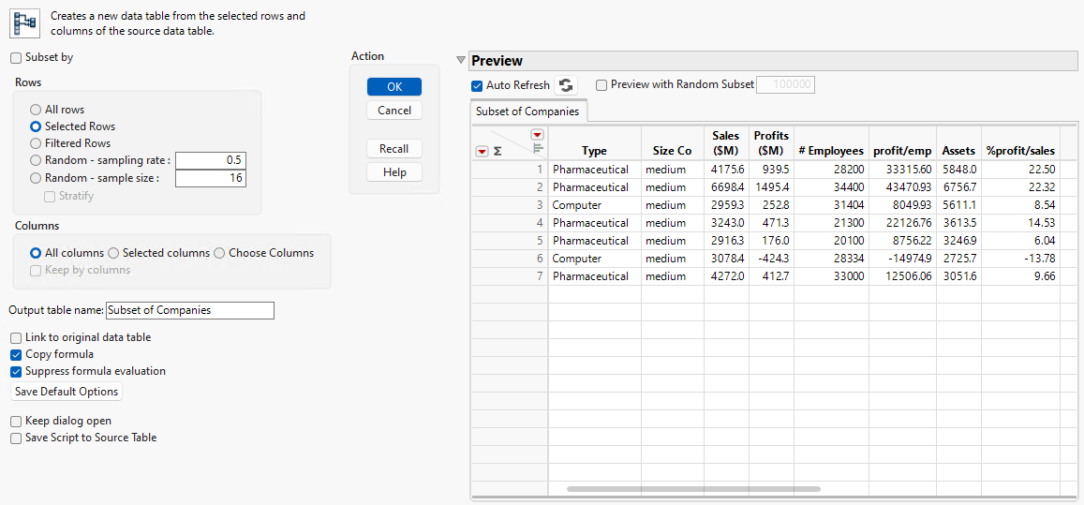Choose the Filtered Rows radio button

point(36,143)
